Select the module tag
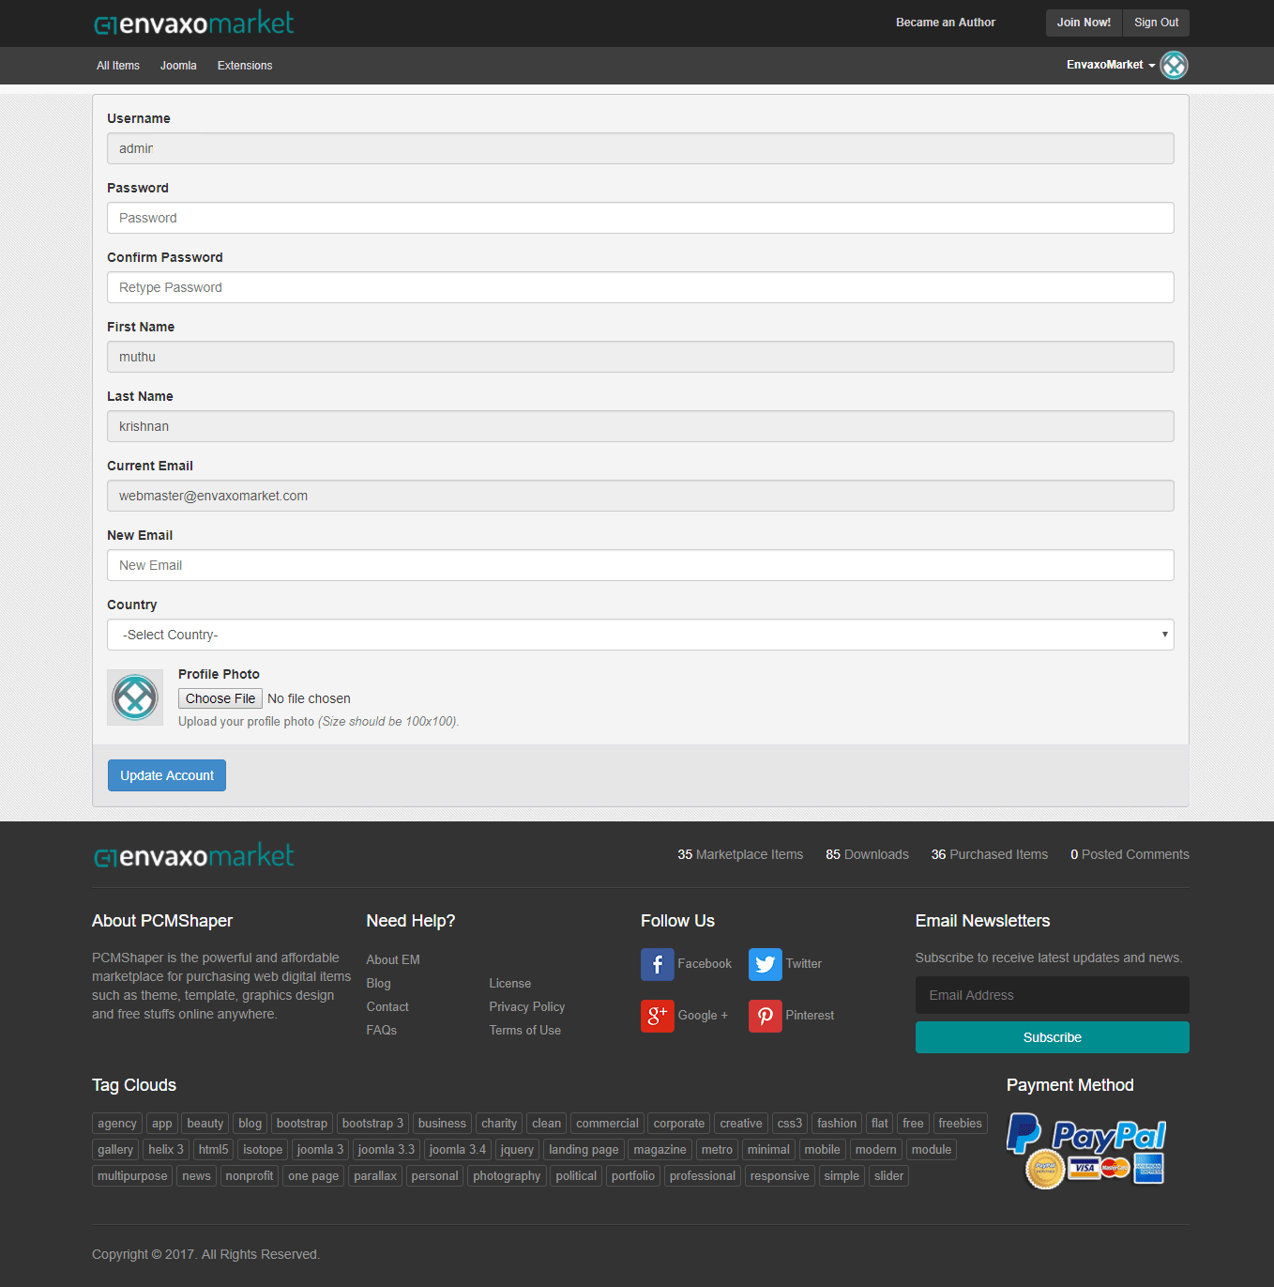 pyautogui.click(x=932, y=1150)
